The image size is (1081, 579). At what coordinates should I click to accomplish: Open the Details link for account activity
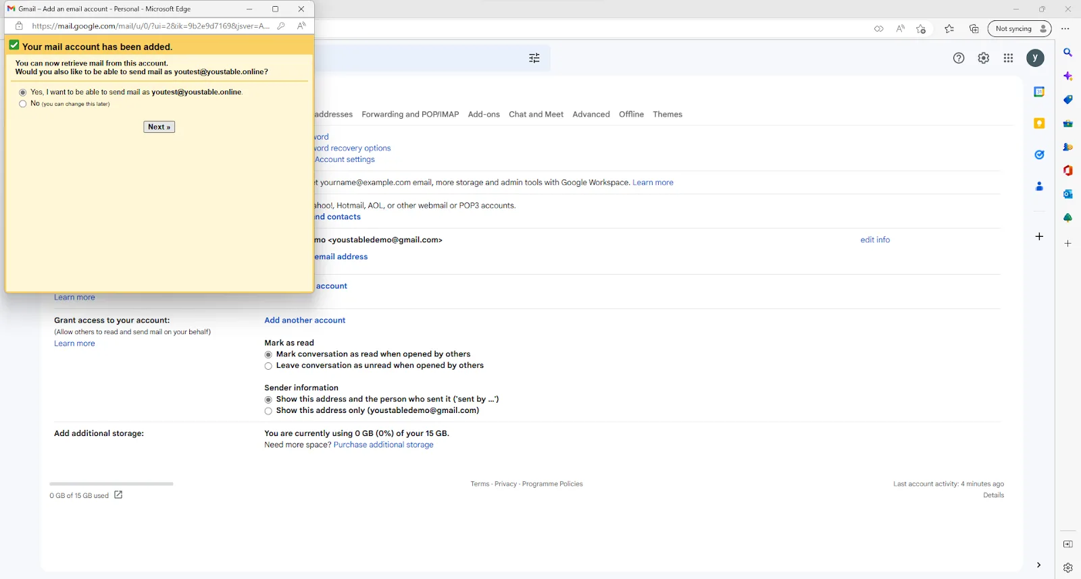click(x=993, y=495)
